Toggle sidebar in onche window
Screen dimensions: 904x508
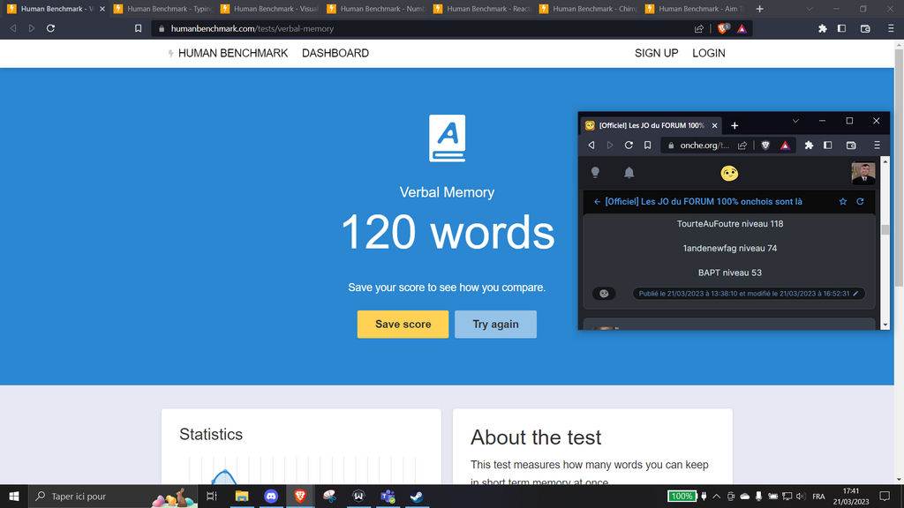[828, 146]
